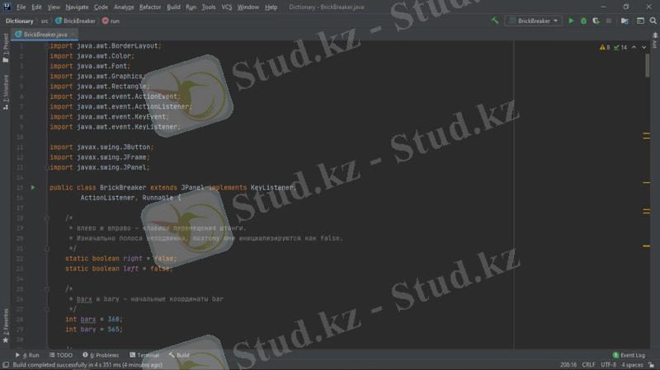
Task: Collapse the comment fold marker at line 25
Action: click(x=47, y=289)
